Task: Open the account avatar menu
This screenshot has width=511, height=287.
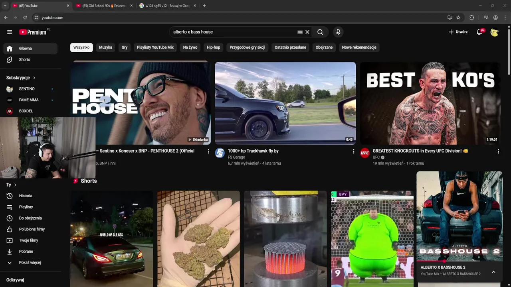Action: [495, 32]
